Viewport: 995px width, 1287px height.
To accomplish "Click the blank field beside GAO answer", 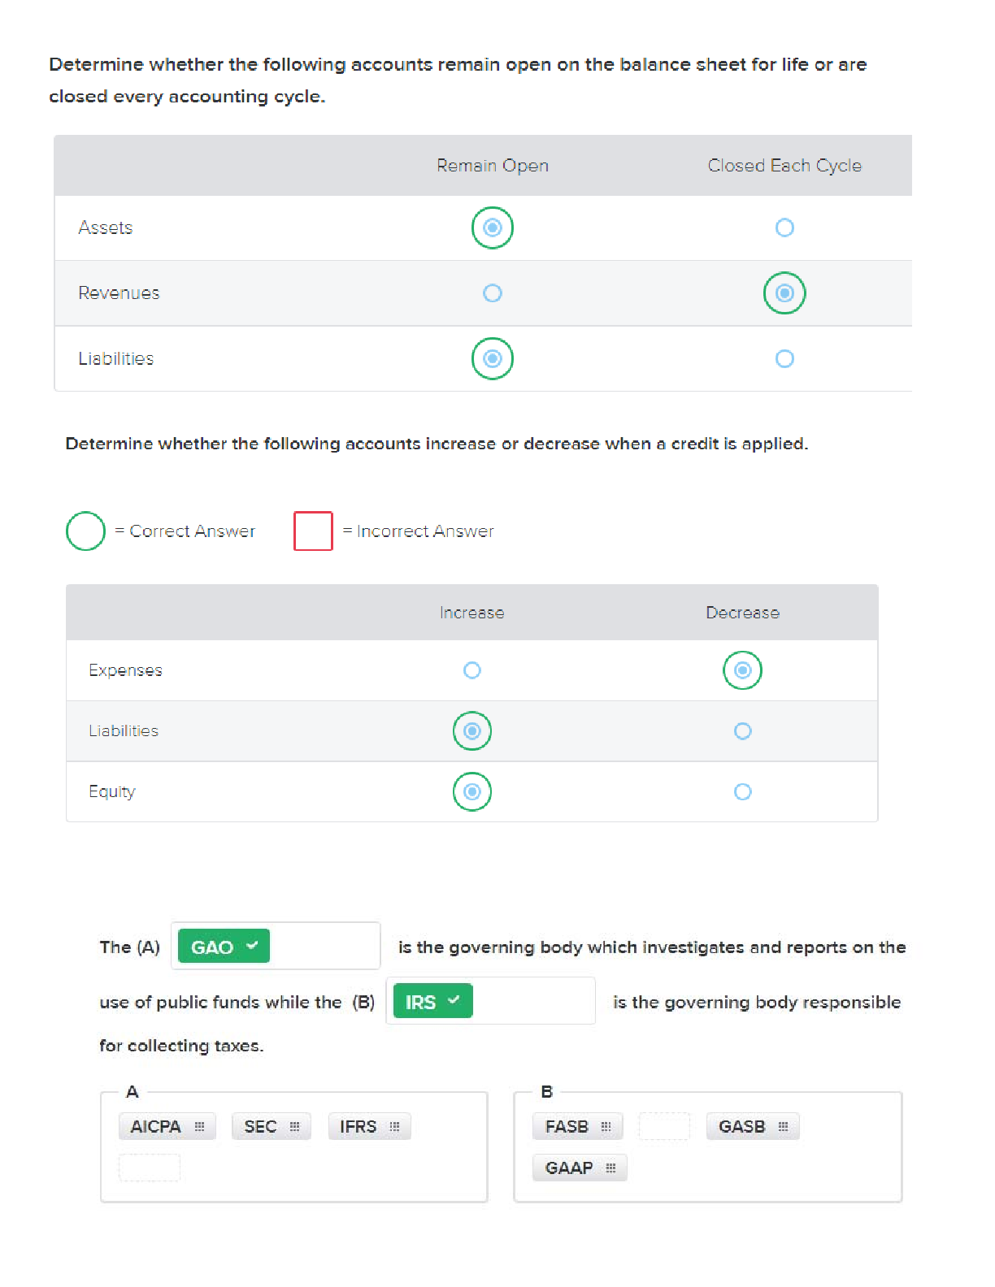I will pos(324,947).
